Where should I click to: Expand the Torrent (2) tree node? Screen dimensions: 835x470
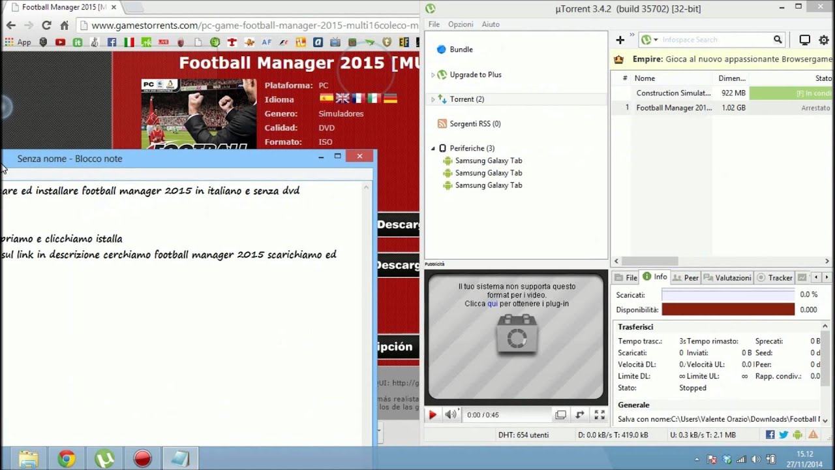(433, 99)
